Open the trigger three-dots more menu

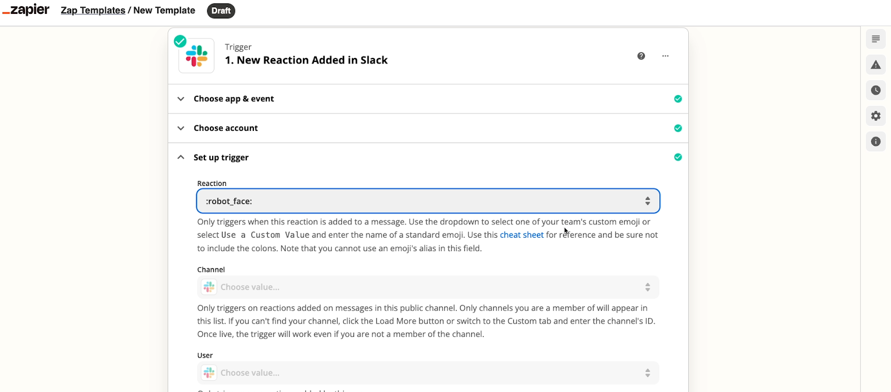tap(665, 56)
